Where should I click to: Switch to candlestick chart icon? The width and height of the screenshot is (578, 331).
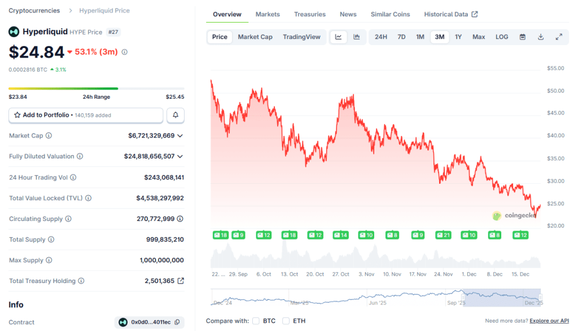(356, 36)
